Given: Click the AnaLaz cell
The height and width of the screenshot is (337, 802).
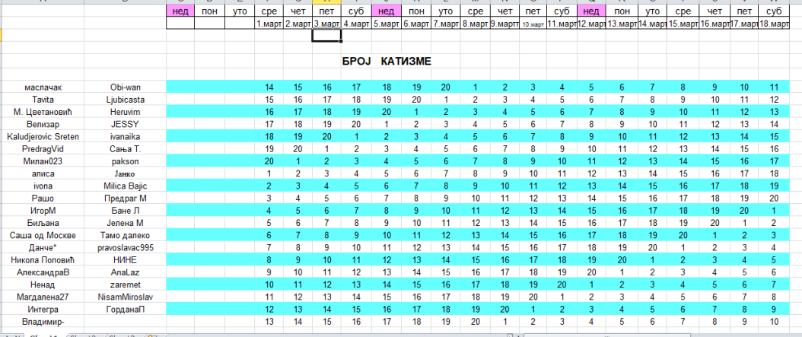Looking at the screenshot, I should pyautogui.click(x=126, y=272).
